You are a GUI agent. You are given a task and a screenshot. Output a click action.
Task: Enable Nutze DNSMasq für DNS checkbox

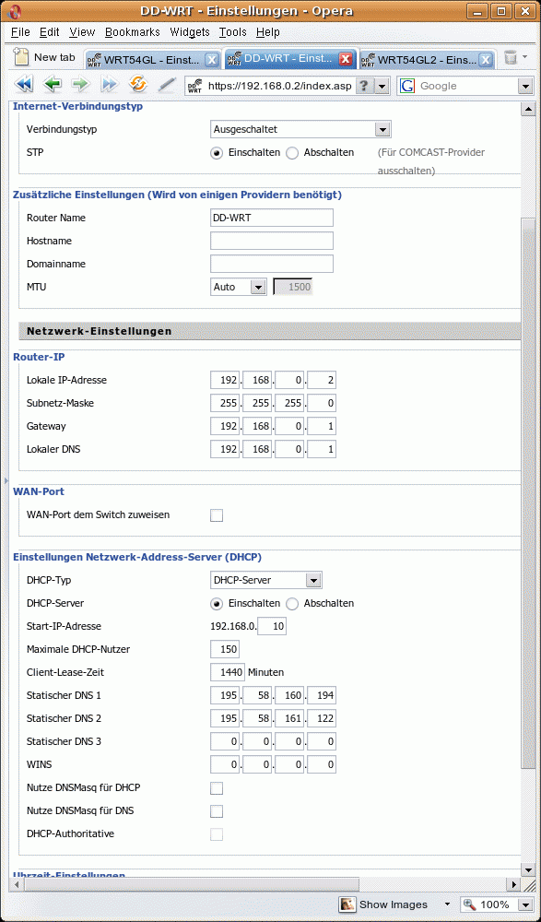pos(217,811)
